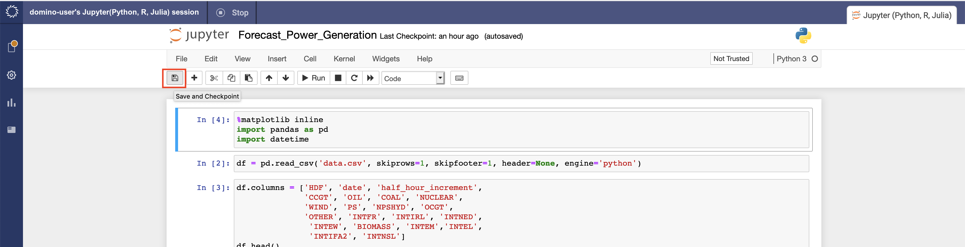Paste cells below icon
The image size is (965, 247).
pyautogui.click(x=248, y=78)
